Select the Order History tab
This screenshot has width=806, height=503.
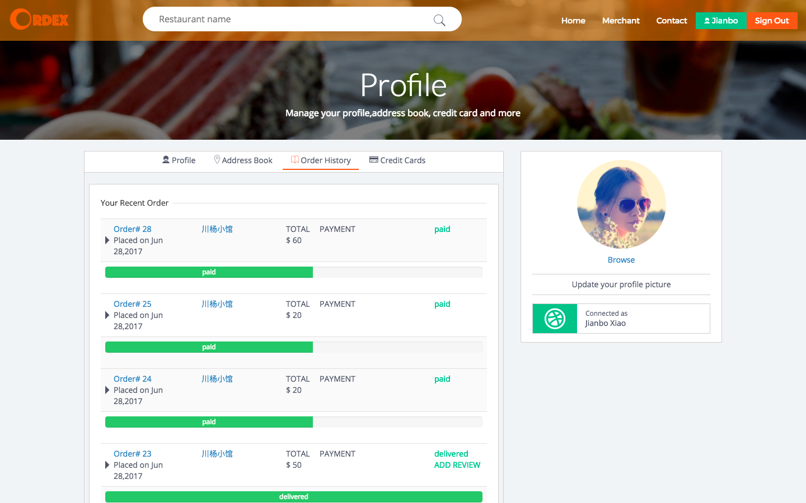tap(321, 160)
